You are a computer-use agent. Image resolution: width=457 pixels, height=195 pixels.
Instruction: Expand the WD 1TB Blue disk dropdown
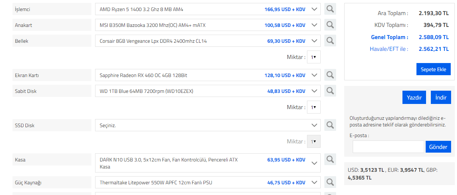click(208, 91)
